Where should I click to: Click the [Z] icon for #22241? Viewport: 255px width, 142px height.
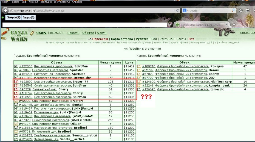139,86
